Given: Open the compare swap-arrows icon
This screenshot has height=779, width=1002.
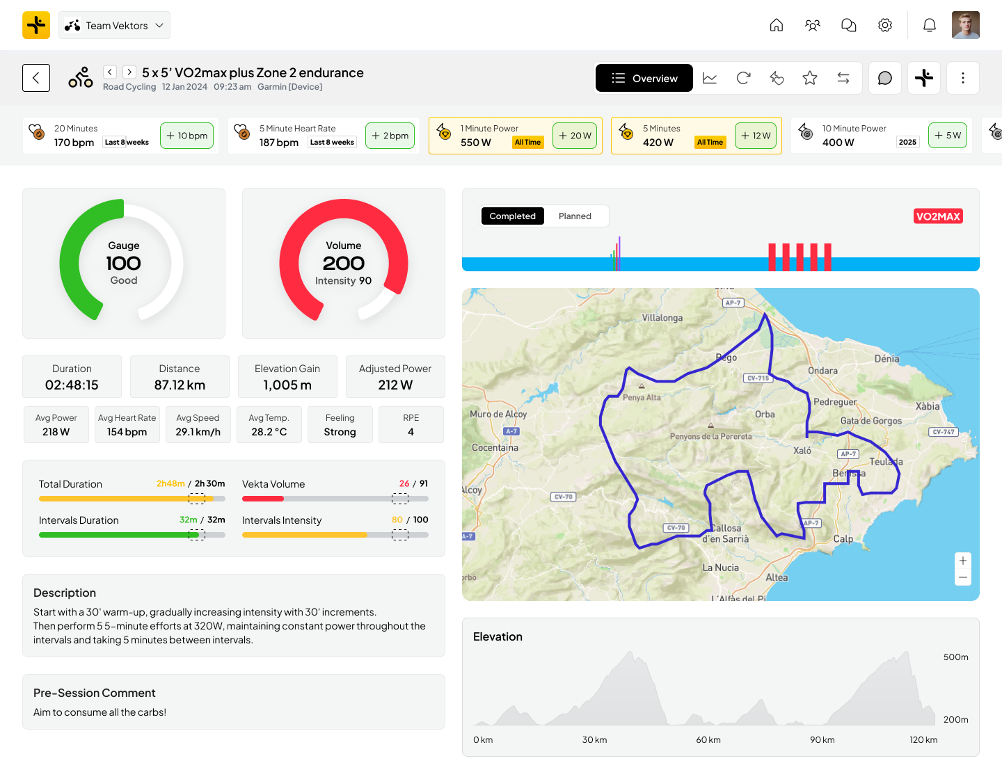Looking at the screenshot, I should (843, 78).
